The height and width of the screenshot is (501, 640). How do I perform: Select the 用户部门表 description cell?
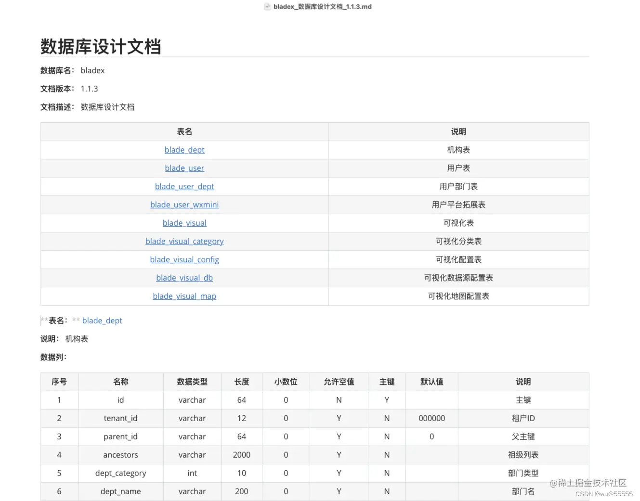tap(458, 186)
